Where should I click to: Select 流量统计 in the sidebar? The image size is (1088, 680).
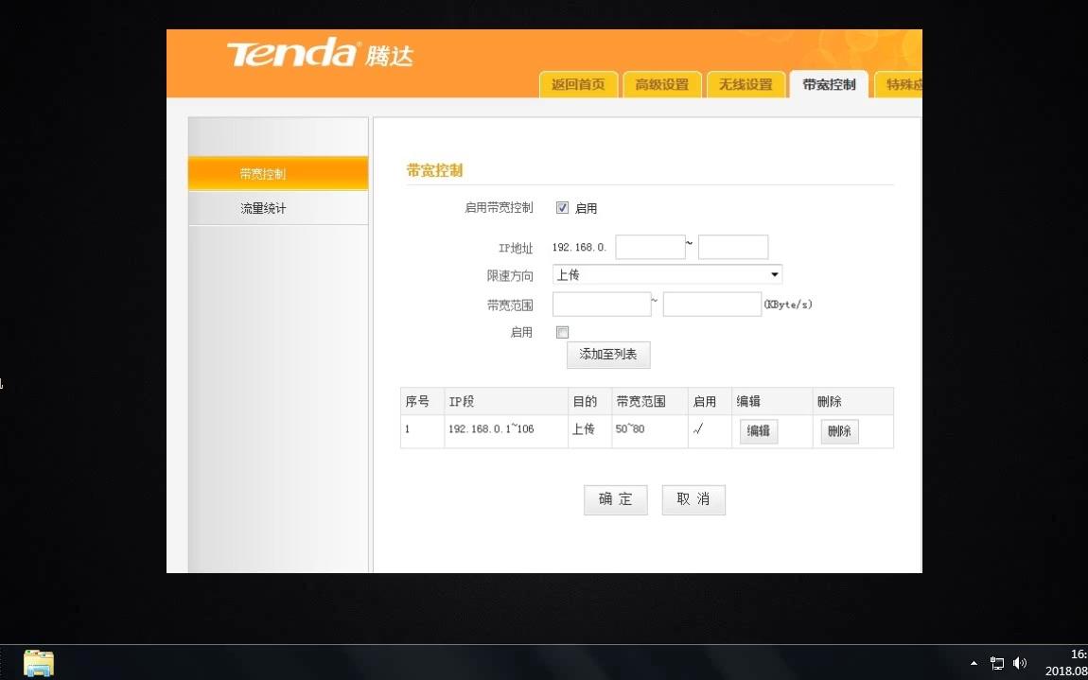point(262,207)
